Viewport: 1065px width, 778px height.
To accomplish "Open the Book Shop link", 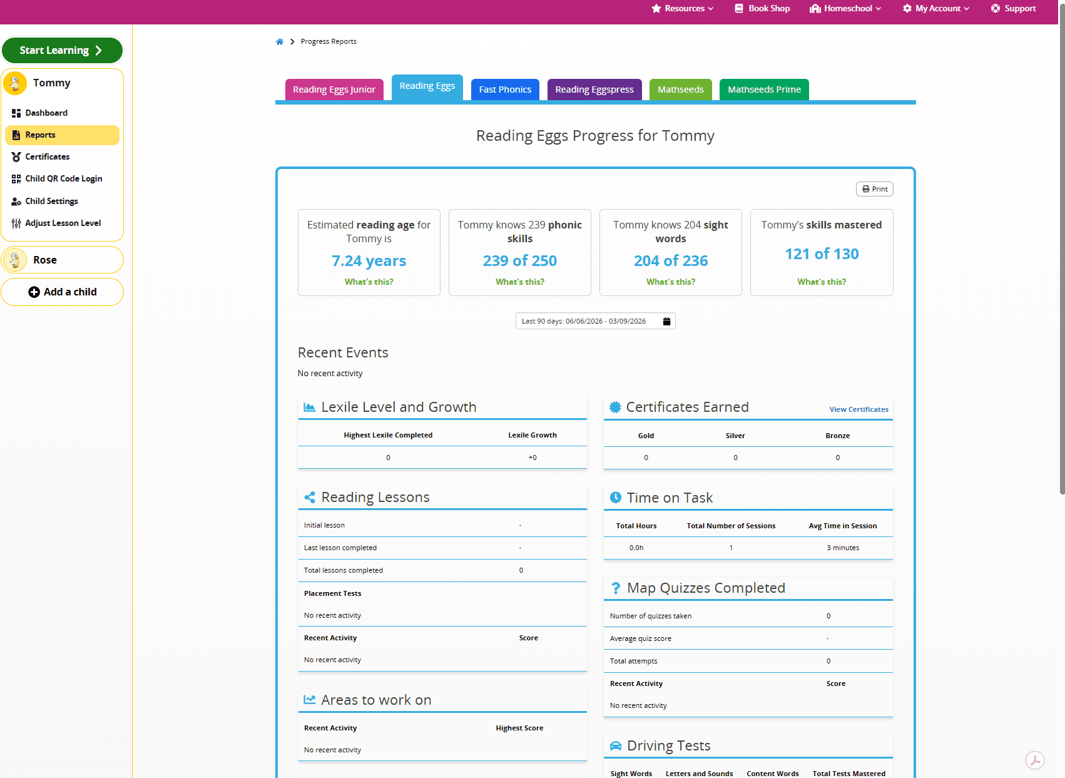I will (762, 9).
